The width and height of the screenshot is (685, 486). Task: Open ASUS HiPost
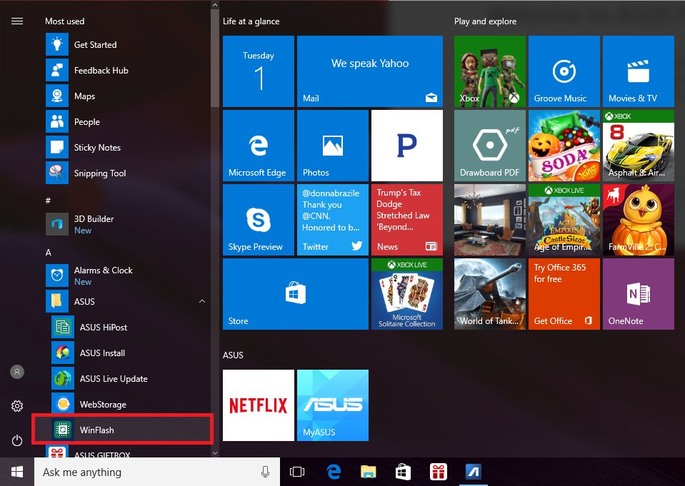130,327
